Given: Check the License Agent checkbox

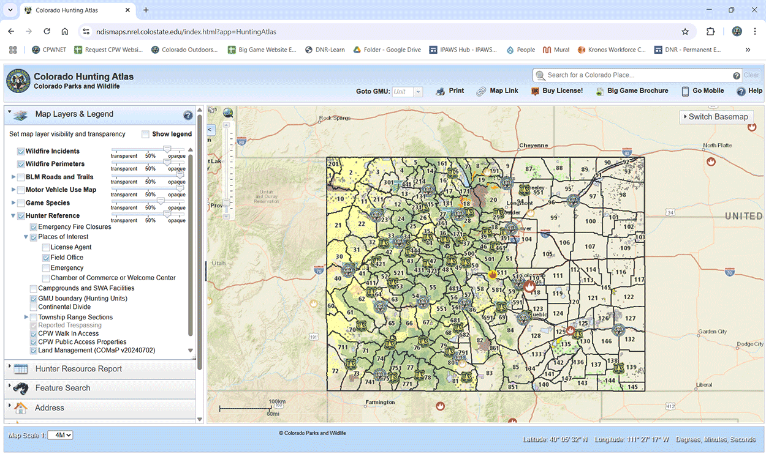Looking at the screenshot, I should 46,247.
